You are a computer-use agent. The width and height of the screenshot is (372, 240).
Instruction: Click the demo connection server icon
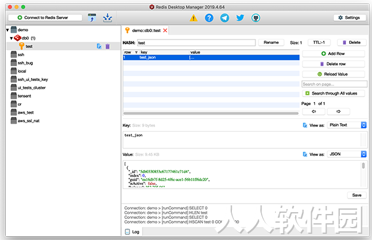point(14,30)
